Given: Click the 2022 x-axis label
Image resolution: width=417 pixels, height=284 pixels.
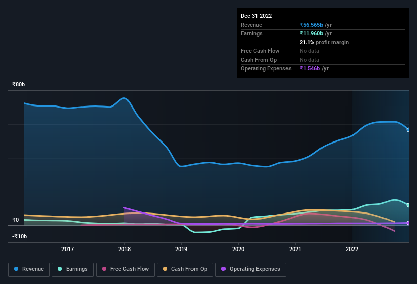Looking at the screenshot, I should click(x=352, y=249).
